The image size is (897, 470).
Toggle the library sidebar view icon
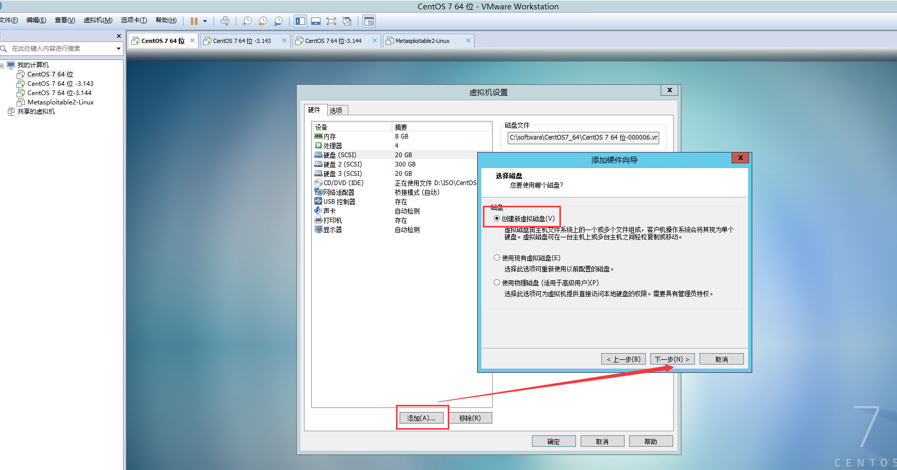tap(300, 21)
